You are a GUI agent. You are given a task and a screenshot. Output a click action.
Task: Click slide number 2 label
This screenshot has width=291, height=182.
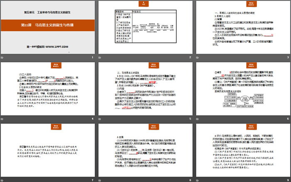190,57
